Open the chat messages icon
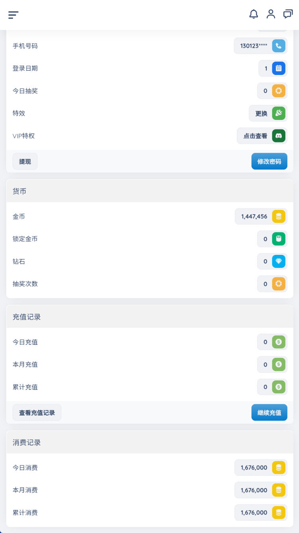This screenshot has width=299, height=533. [288, 15]
